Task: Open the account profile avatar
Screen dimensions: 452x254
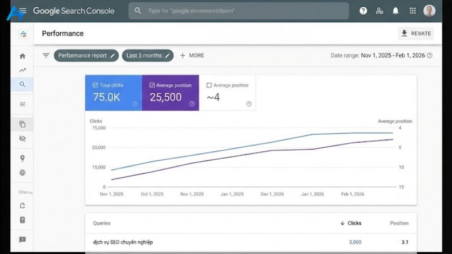Action: [429, 11]
